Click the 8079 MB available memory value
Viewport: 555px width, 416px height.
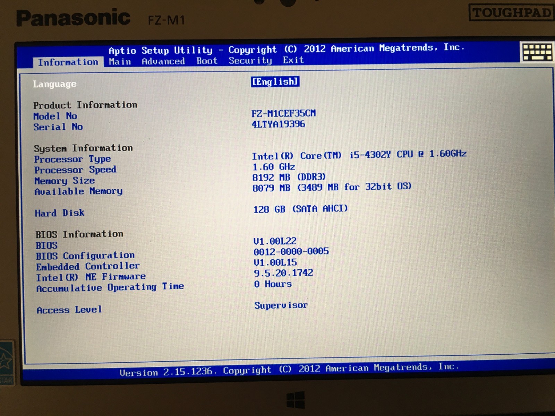tap(332, 187)
